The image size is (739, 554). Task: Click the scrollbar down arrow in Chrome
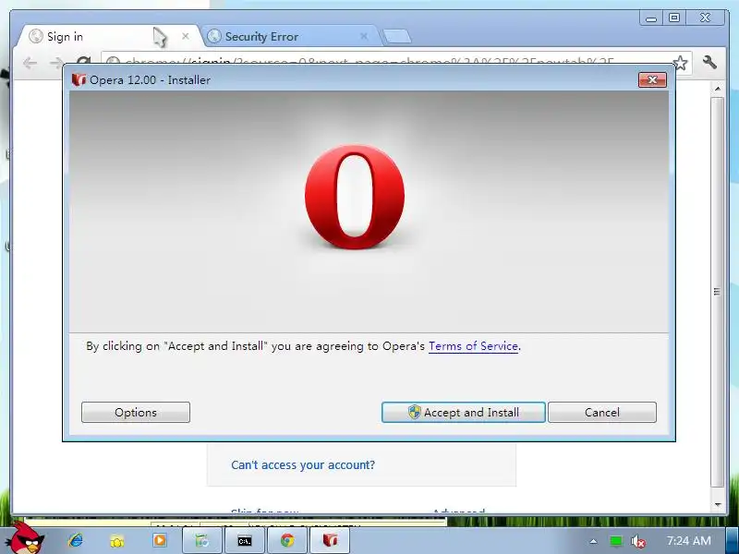click(x=718, y=504)
